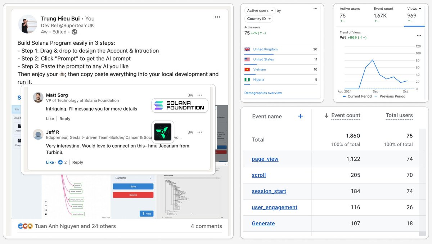Click the Nigeria flag icon

pos(247,80)
